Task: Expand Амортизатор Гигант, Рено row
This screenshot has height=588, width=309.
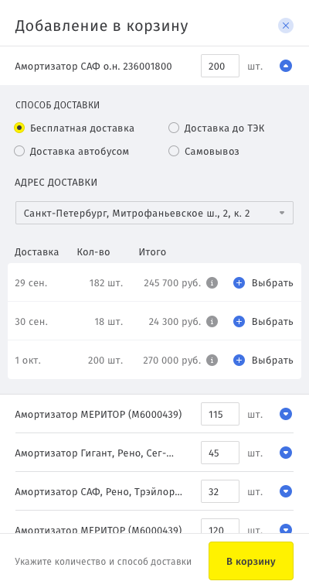Action: tap(286, 453)
